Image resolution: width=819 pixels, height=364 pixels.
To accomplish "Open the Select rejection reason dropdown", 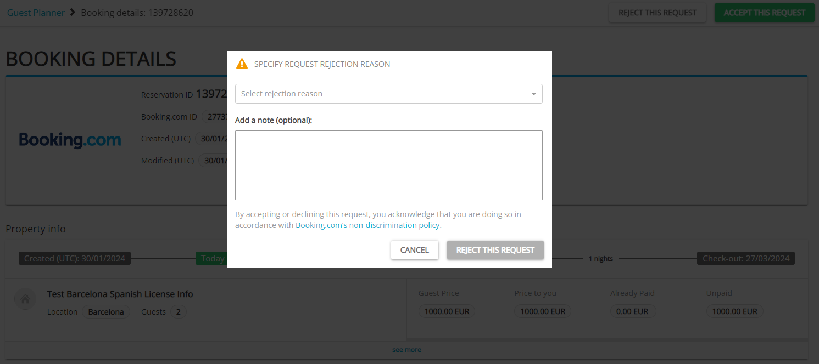I will 388,94.
